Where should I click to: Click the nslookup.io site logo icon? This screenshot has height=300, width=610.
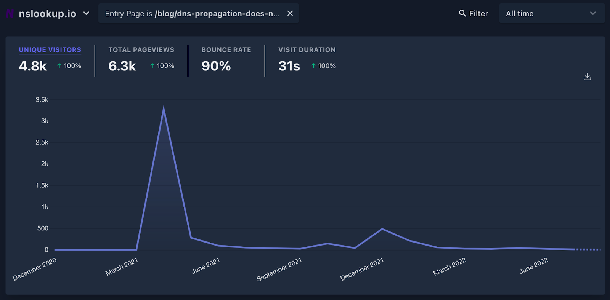pos(10,14)
